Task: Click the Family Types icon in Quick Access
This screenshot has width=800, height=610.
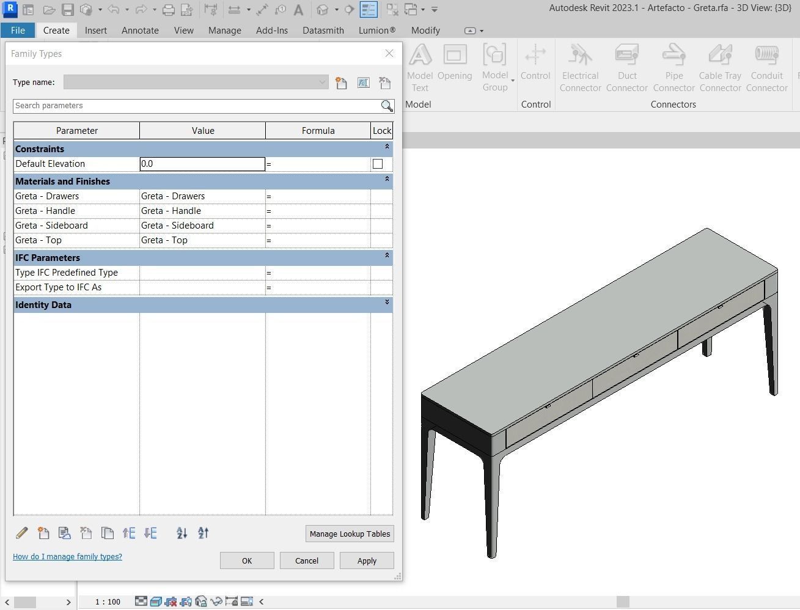Action: 369,10
